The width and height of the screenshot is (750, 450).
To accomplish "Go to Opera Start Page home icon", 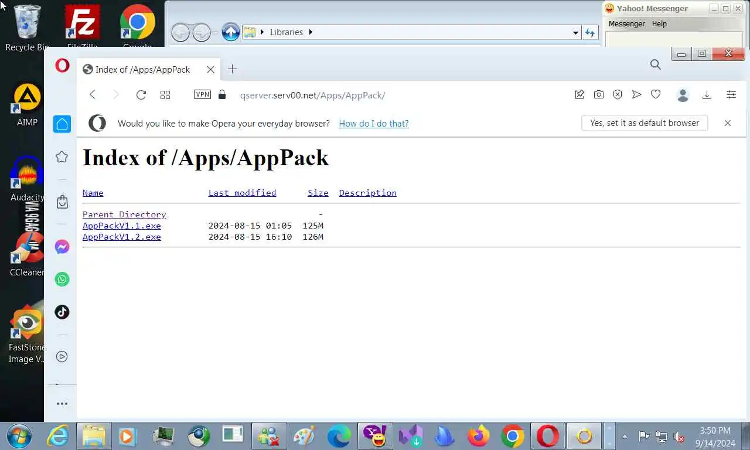I will (x=62, y=124).
